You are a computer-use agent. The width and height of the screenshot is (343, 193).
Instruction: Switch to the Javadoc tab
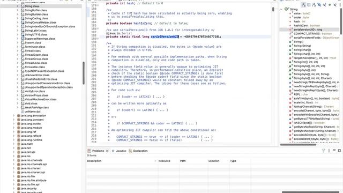coord(119,151)
